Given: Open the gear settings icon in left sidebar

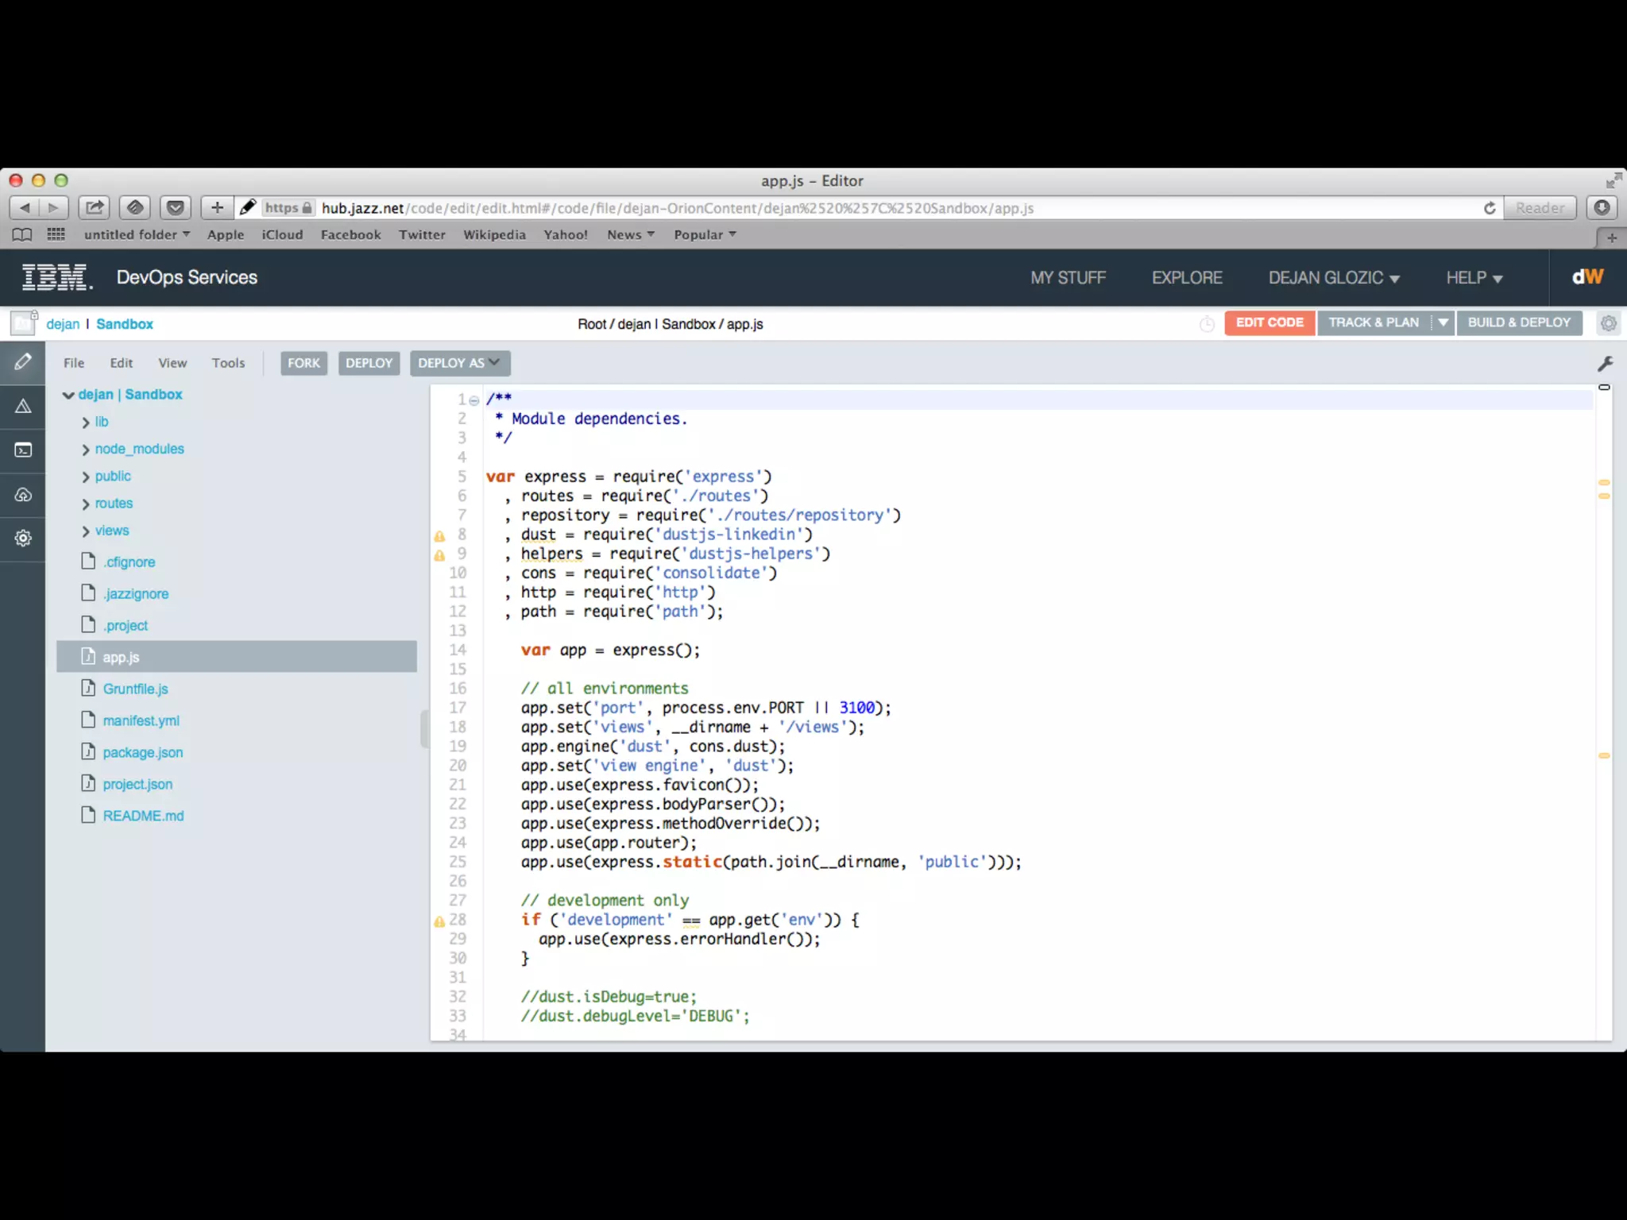Looking at the screenshot, I should click(x=23, y=538).
